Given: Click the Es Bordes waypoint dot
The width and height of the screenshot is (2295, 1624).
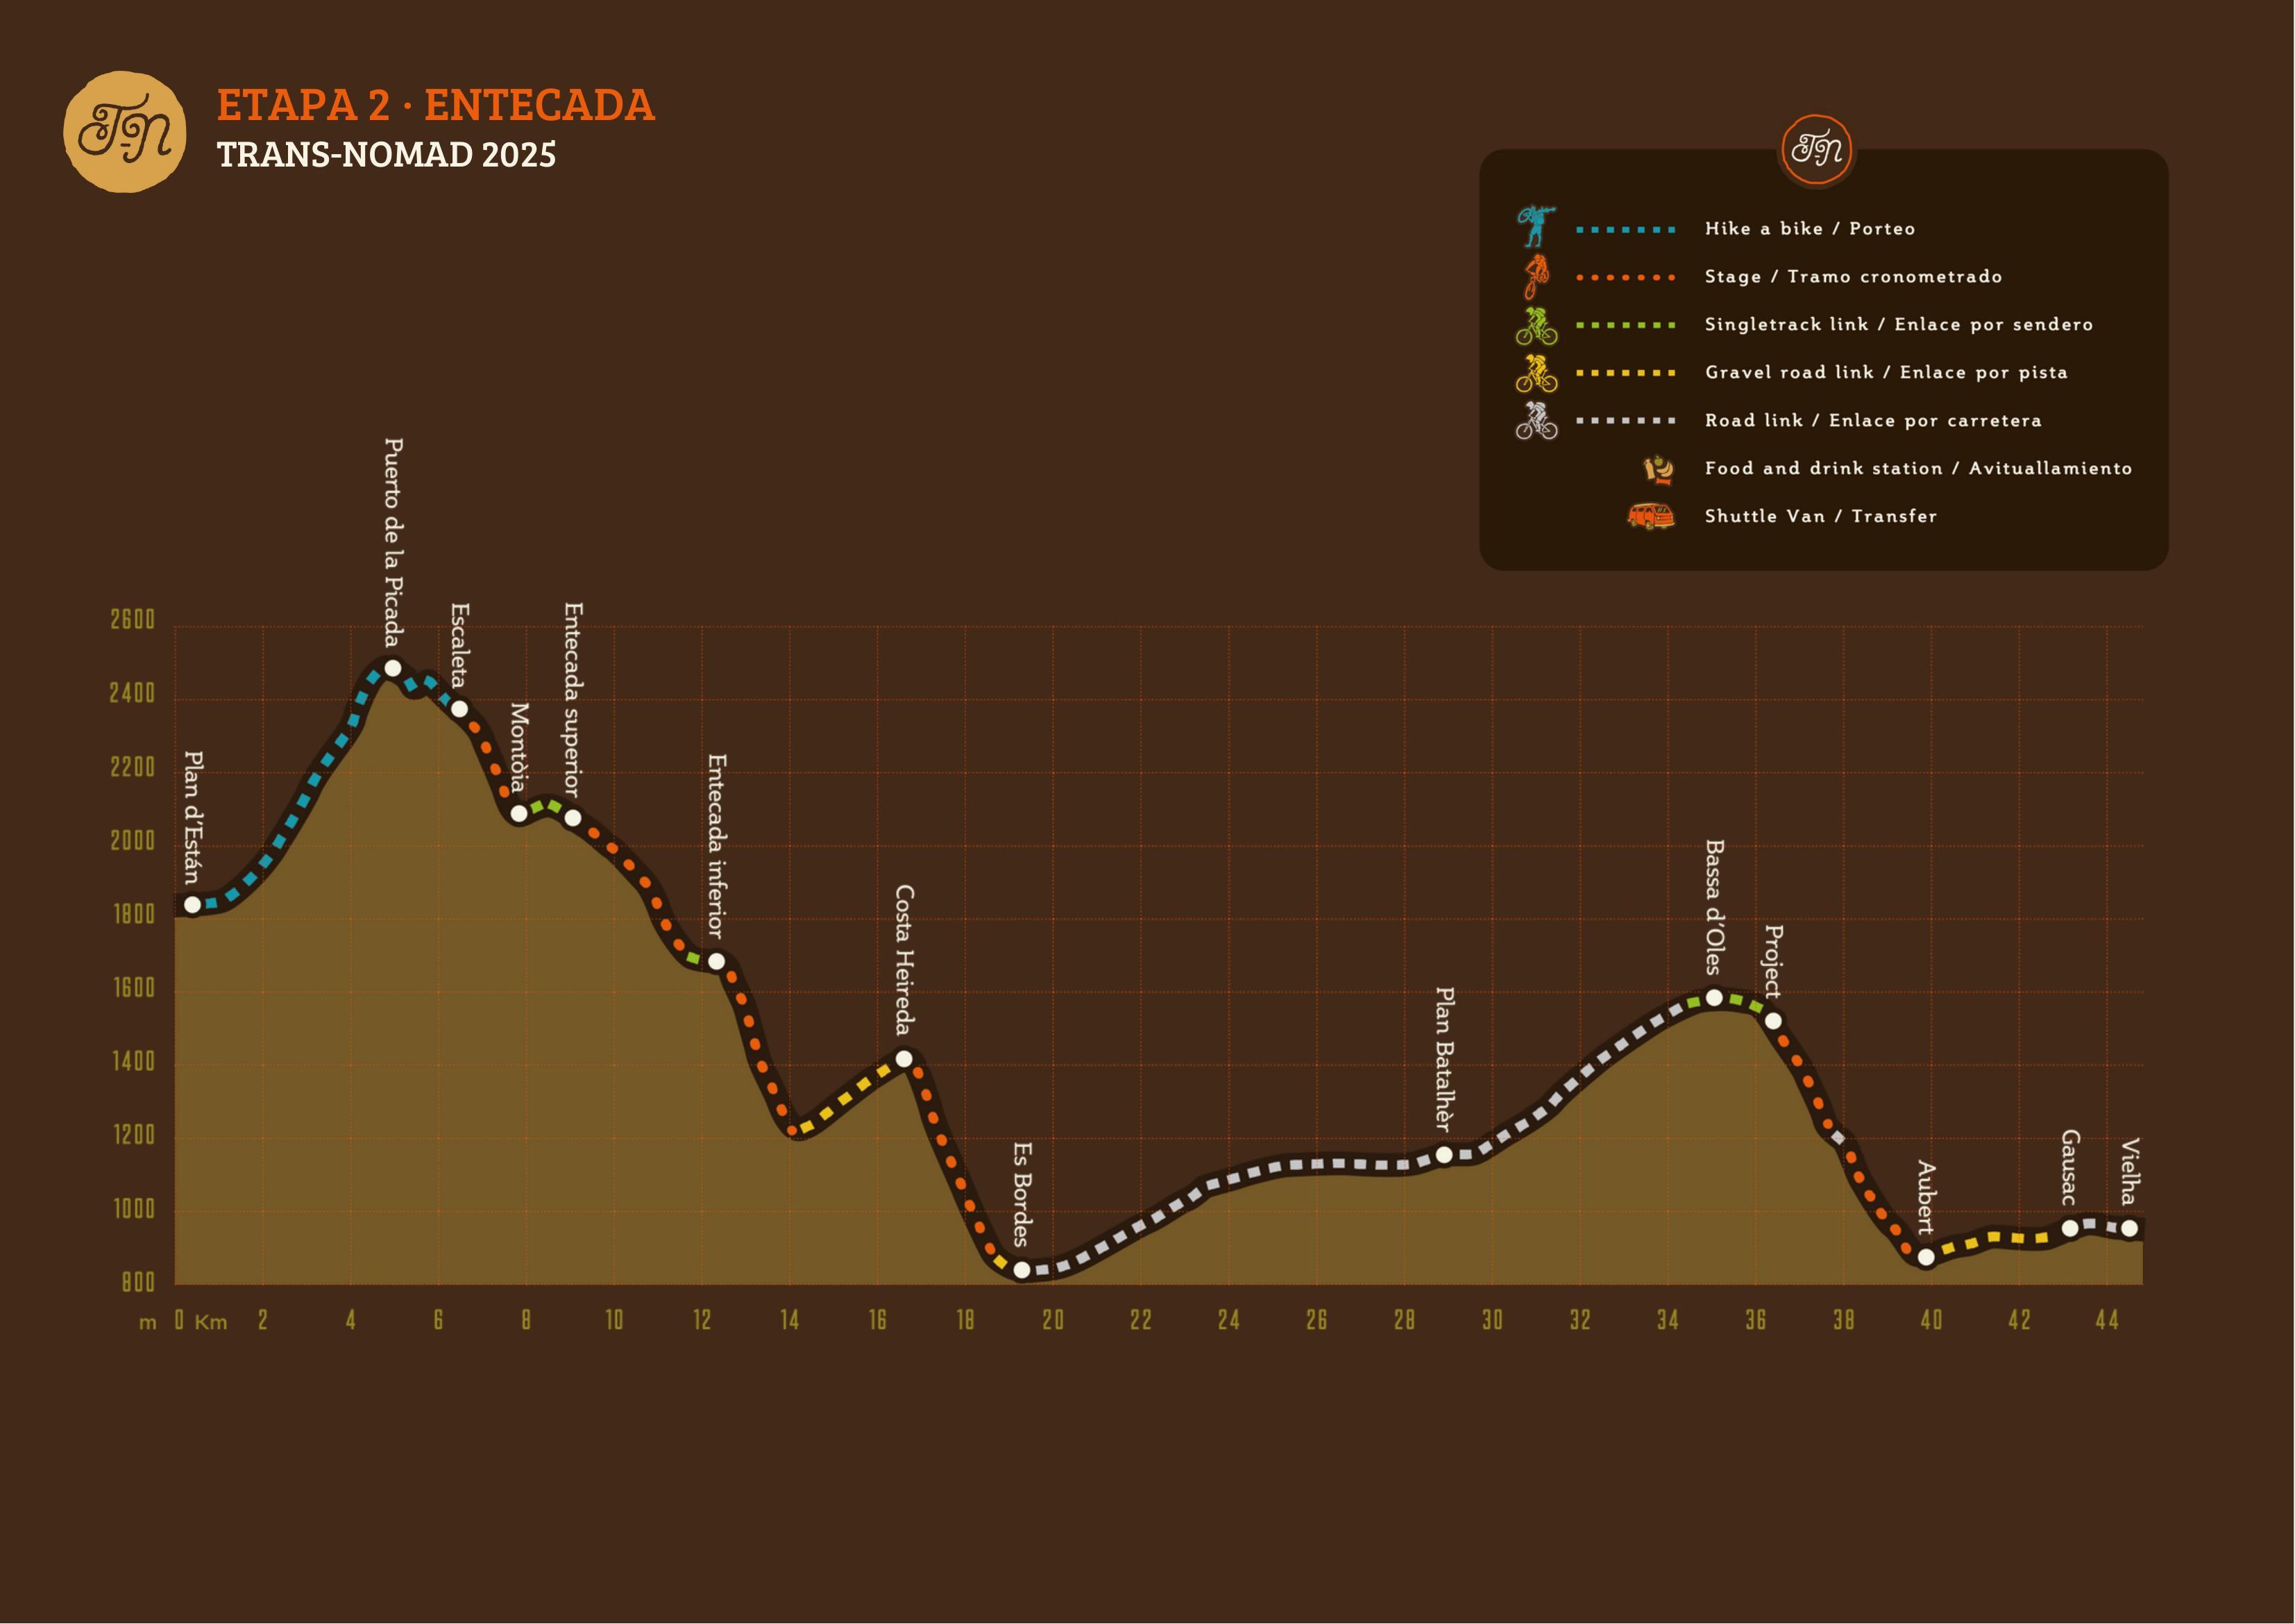Looking at the screenshot, I should tap(1022, 1270).
